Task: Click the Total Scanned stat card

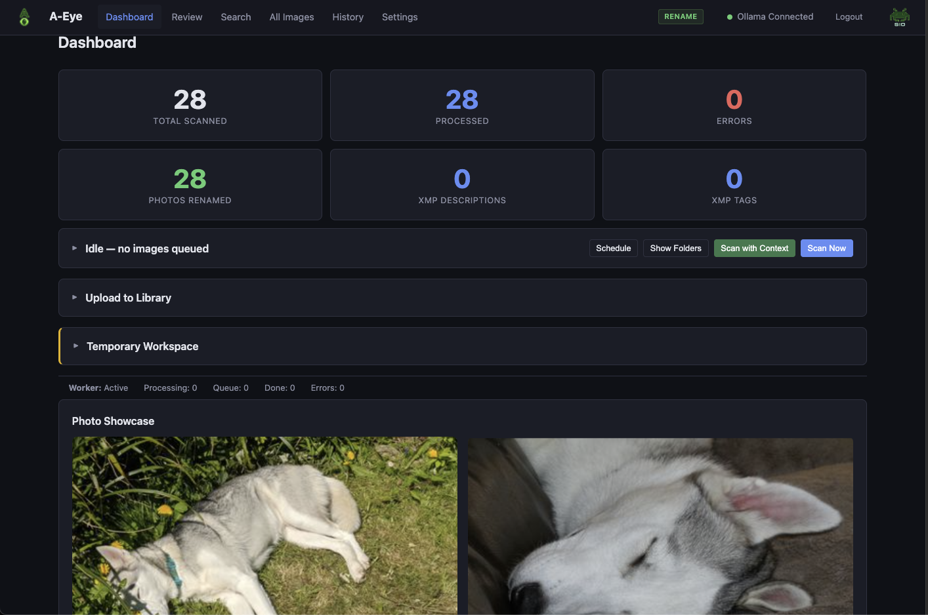Action: 190,105
